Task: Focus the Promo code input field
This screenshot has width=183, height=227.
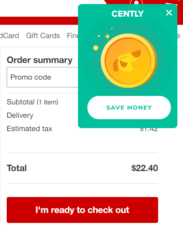Action: [42, 77]
